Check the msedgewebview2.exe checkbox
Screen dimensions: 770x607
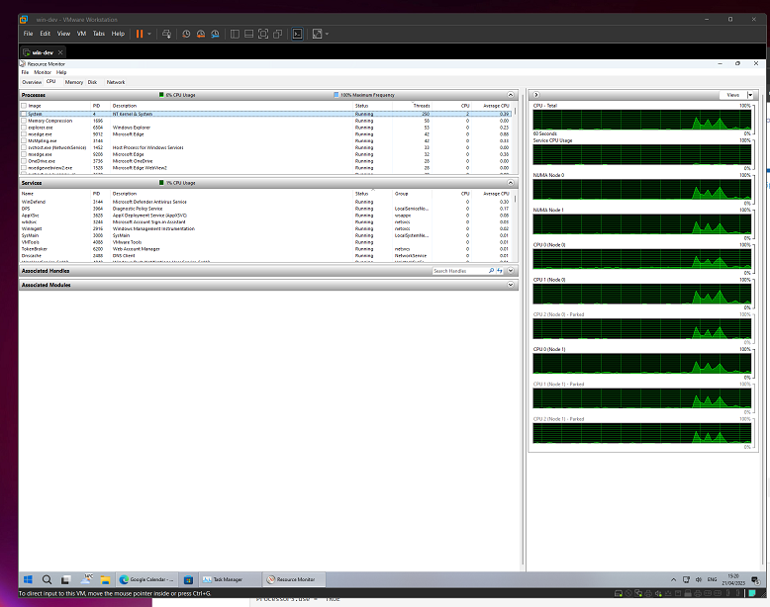pyautogui.click(x=24, y=168)
